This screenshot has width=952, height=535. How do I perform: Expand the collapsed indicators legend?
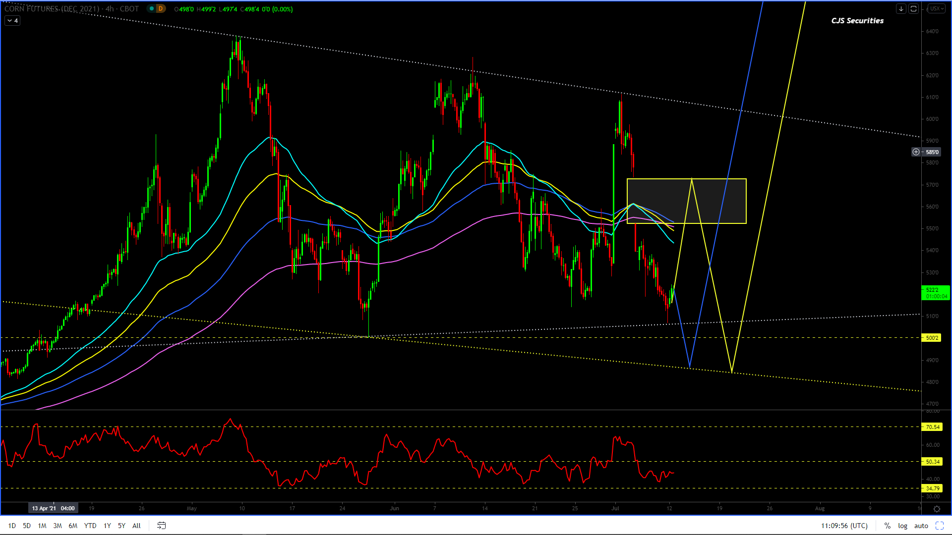point(12,21)
